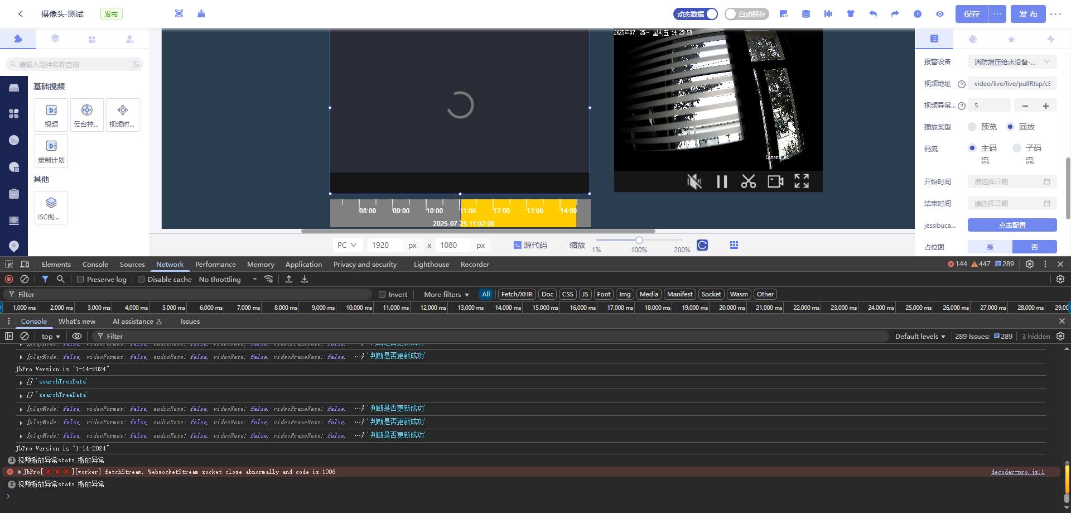Clear the network log

[25, 279]
